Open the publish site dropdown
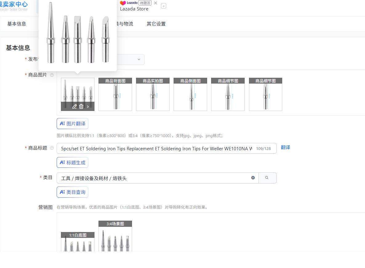Image resolution: width=365 pixels, height=268 pixels. 139,59
